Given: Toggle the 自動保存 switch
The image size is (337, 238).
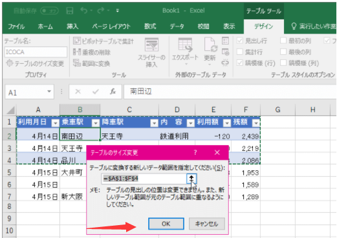Looking at the screenshot, I should (49, 10).
